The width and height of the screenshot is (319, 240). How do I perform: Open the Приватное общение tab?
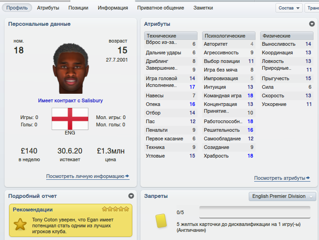(161, 8)
